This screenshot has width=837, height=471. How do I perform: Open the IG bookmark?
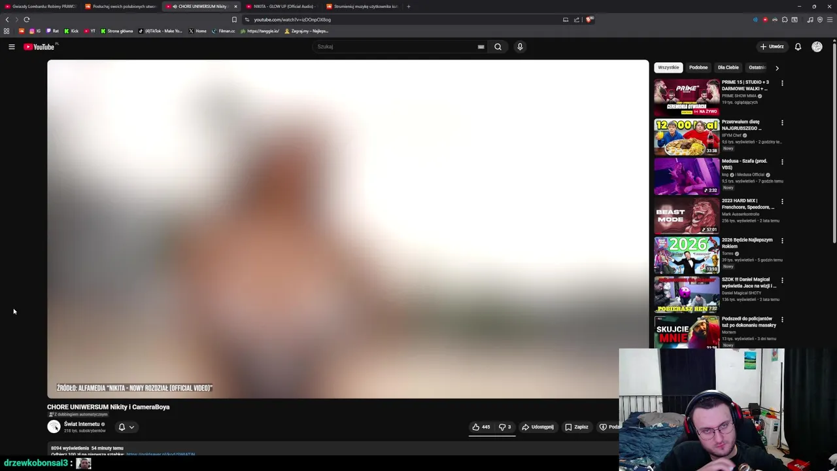pyautogui.click(x=35, y=31)
